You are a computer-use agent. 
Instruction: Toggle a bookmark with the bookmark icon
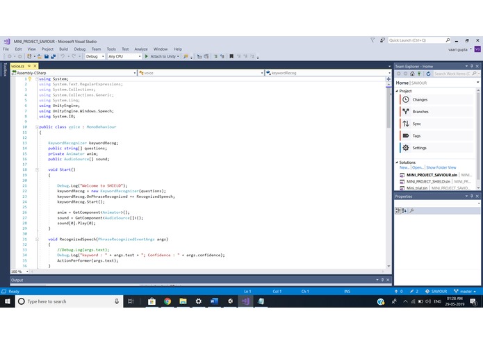(x=231, y=56)
